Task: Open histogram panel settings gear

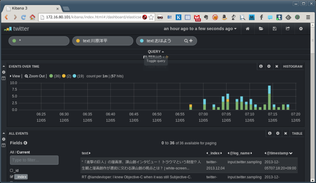Action: coord(269,66)
